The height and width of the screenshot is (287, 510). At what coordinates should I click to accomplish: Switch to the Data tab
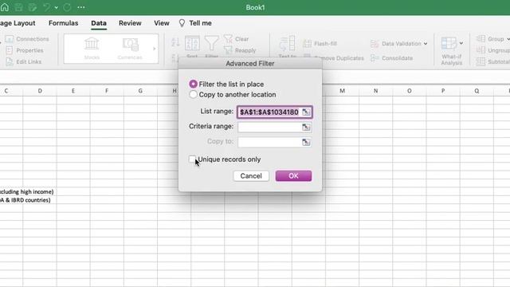tap(99, 23)
